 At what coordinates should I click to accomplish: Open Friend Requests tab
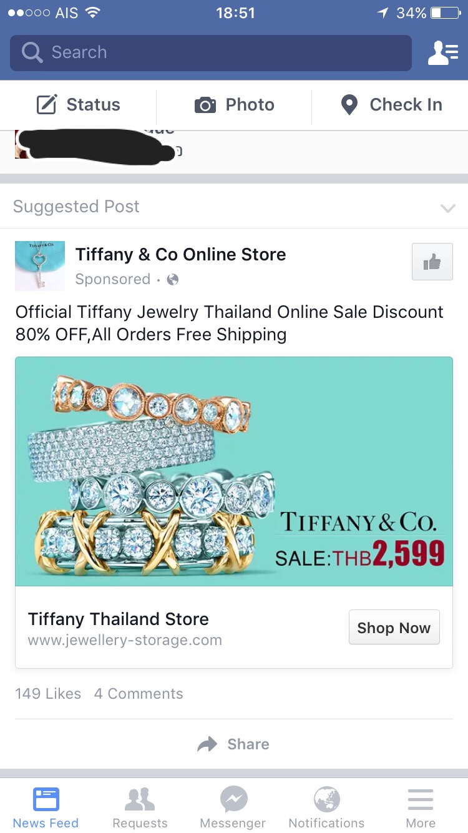[140, 807]
